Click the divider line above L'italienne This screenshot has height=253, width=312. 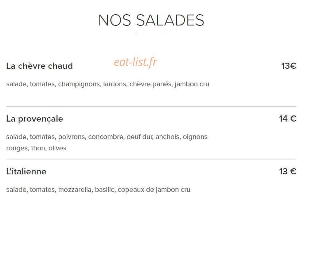coord(151,159)
